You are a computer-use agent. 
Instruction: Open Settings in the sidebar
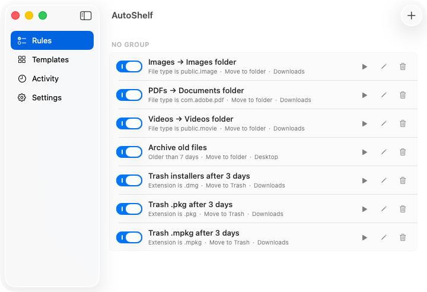[x=52, y=97]
